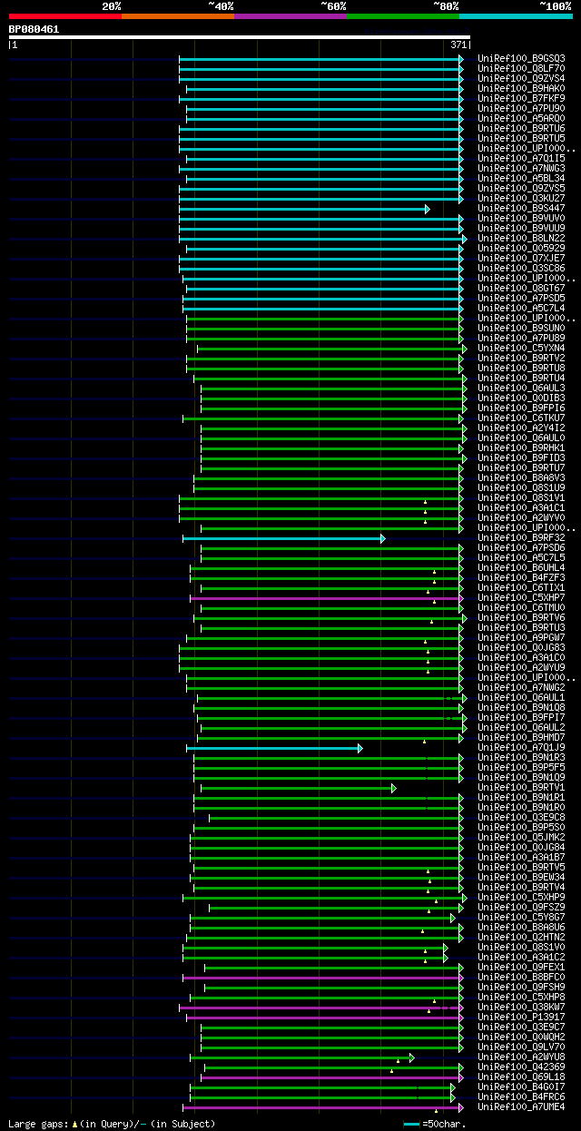Open the UniRef100_A5BL34 hit
The image size is (581, 1131).
(522, 178)
